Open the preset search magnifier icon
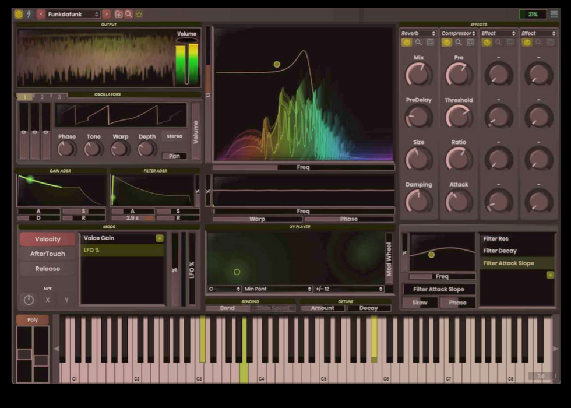This screenshot has height=408, width=571. 129,14
